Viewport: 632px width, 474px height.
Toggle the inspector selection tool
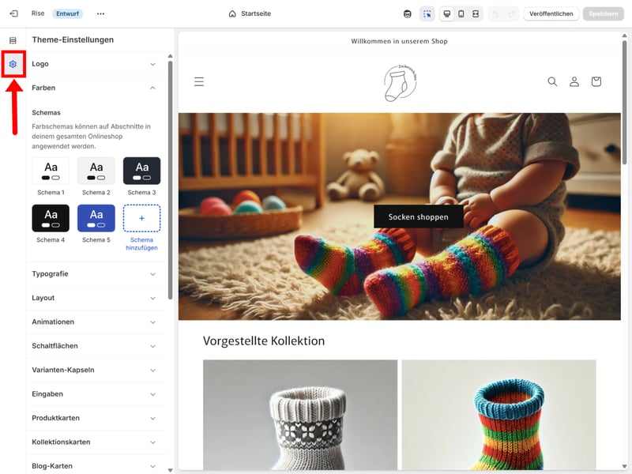pos(427,13)
